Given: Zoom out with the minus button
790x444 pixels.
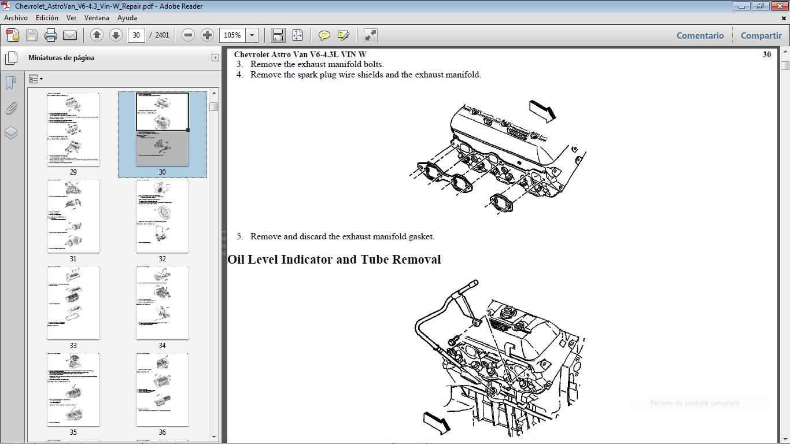Looking at the screenshot, I should 188,35.
